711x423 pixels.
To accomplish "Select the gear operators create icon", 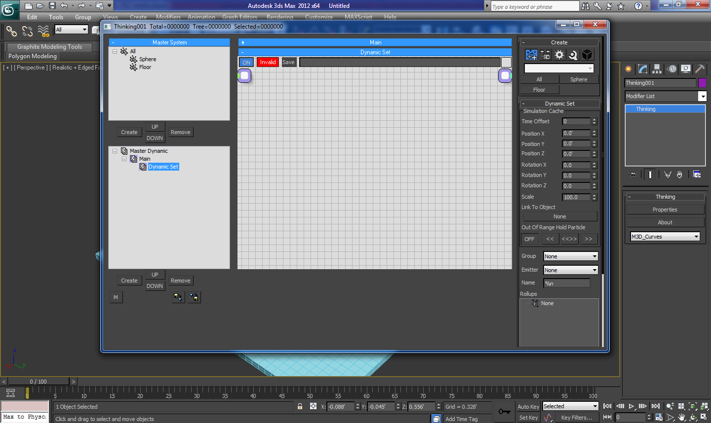I will (559, 55).
